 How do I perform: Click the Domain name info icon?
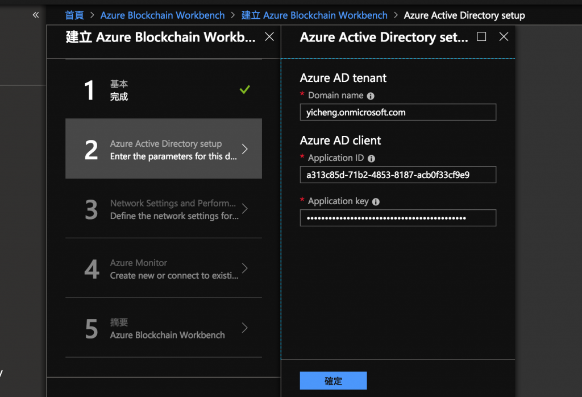pyautogui.click(x=371, y=96)
